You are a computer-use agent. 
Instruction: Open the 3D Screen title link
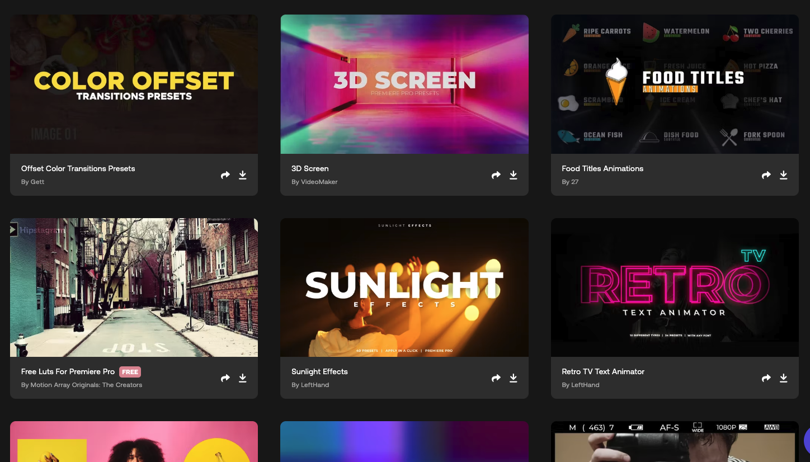pyautogui.click(x=310, y=168)
